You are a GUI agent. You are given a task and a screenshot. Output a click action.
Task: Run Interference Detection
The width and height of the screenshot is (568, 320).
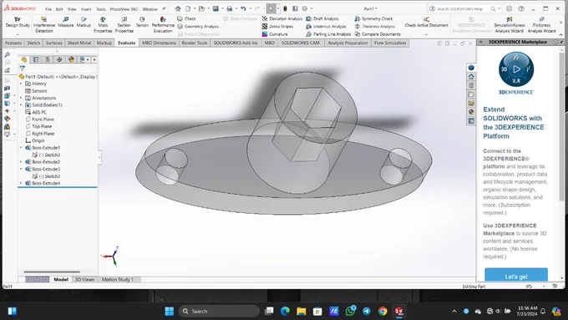click(43, 24)
